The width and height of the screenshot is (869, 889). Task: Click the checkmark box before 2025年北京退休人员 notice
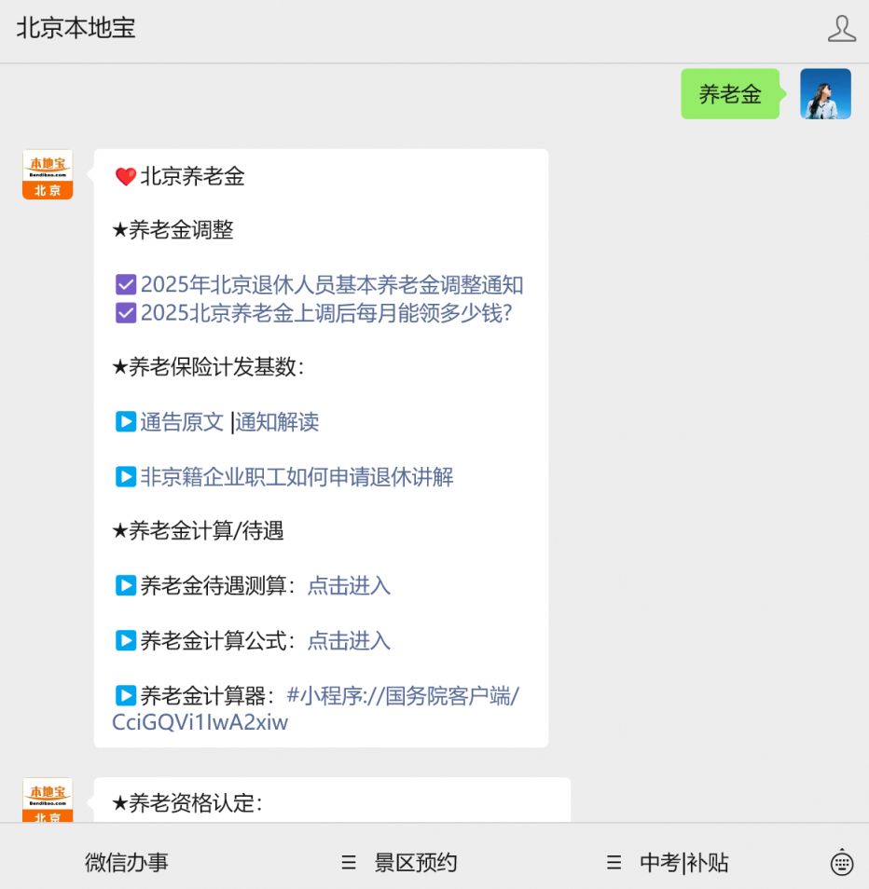click(x=126, y=284)
